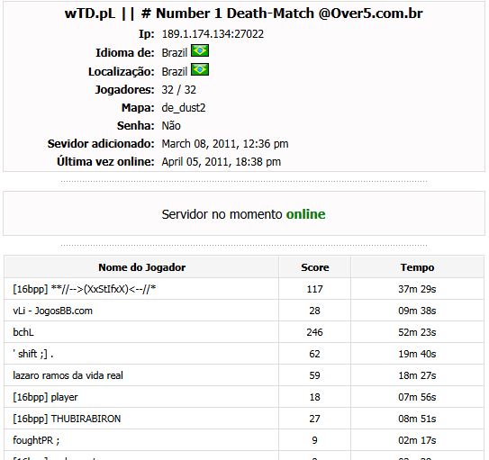Click the Nome do Jogador column header
This screenshot has height=460, width=489.
pos(142,267)
